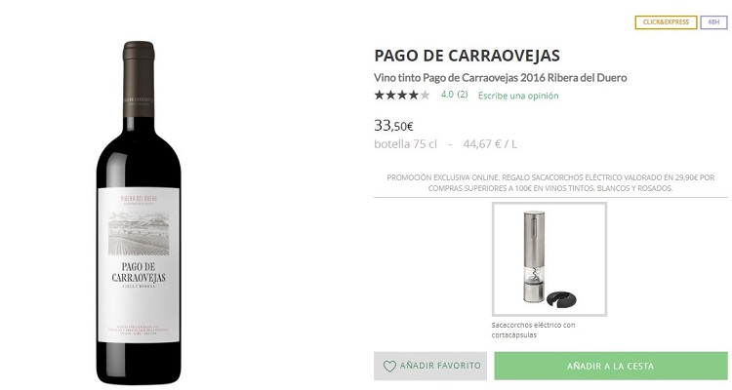Click the CLICK&EXPRESS badge

[666, 21]
